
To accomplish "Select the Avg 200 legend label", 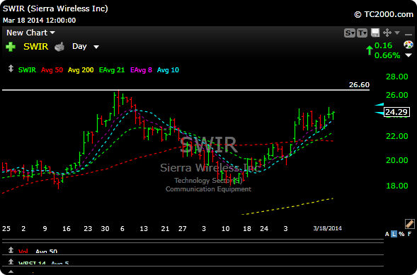I will pyautogui.click(x=81, y=70).
